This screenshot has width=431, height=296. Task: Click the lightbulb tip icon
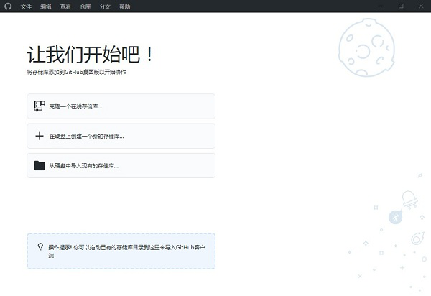click(40, 247)
